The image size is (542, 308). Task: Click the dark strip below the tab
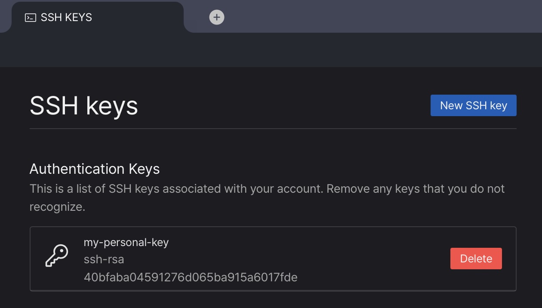pyautogui.click(x=271, y=49)
